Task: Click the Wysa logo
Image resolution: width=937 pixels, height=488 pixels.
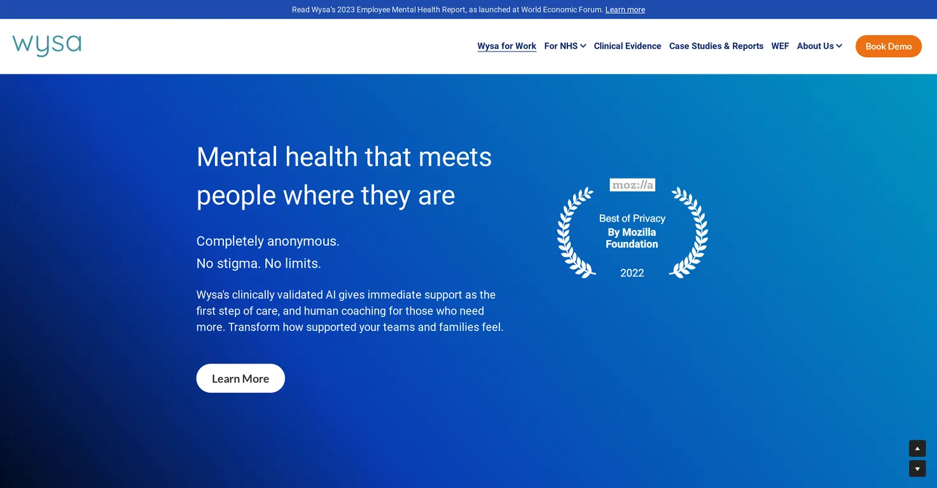Action: click(47, 46)
